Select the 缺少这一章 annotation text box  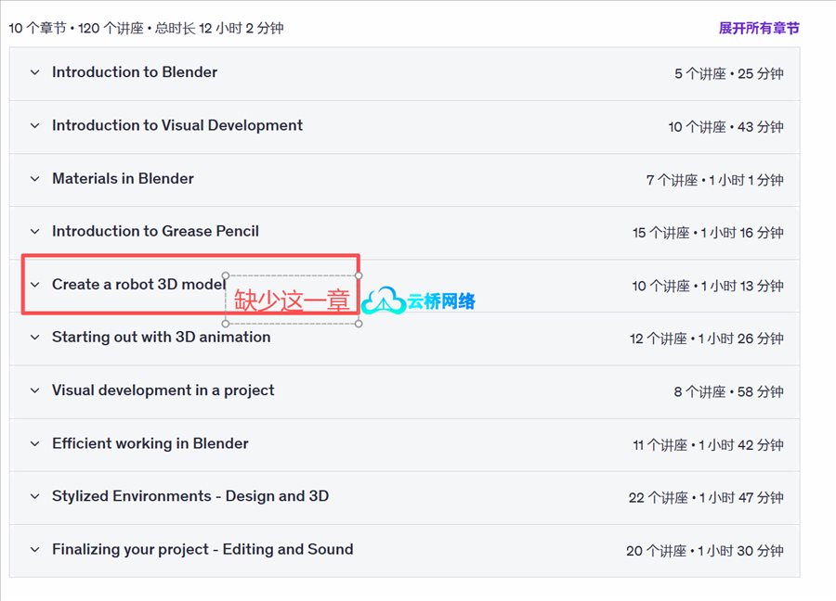pyautogui.click(x=291, y=300)
